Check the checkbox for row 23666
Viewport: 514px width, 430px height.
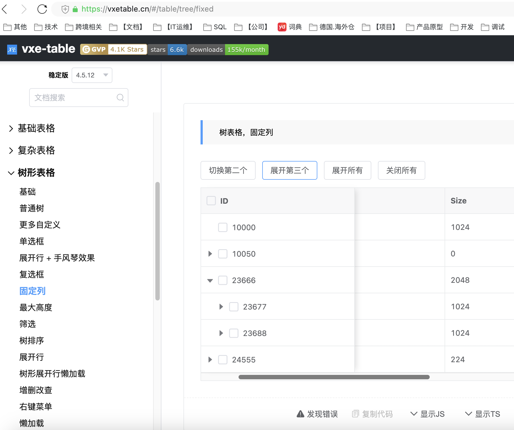(x=223, y=280)
